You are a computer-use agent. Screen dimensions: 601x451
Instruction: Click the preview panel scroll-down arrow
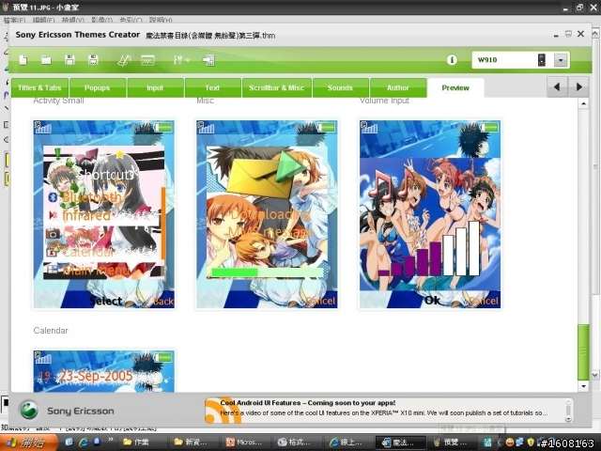pyautogui.click(x=583, y=386)
